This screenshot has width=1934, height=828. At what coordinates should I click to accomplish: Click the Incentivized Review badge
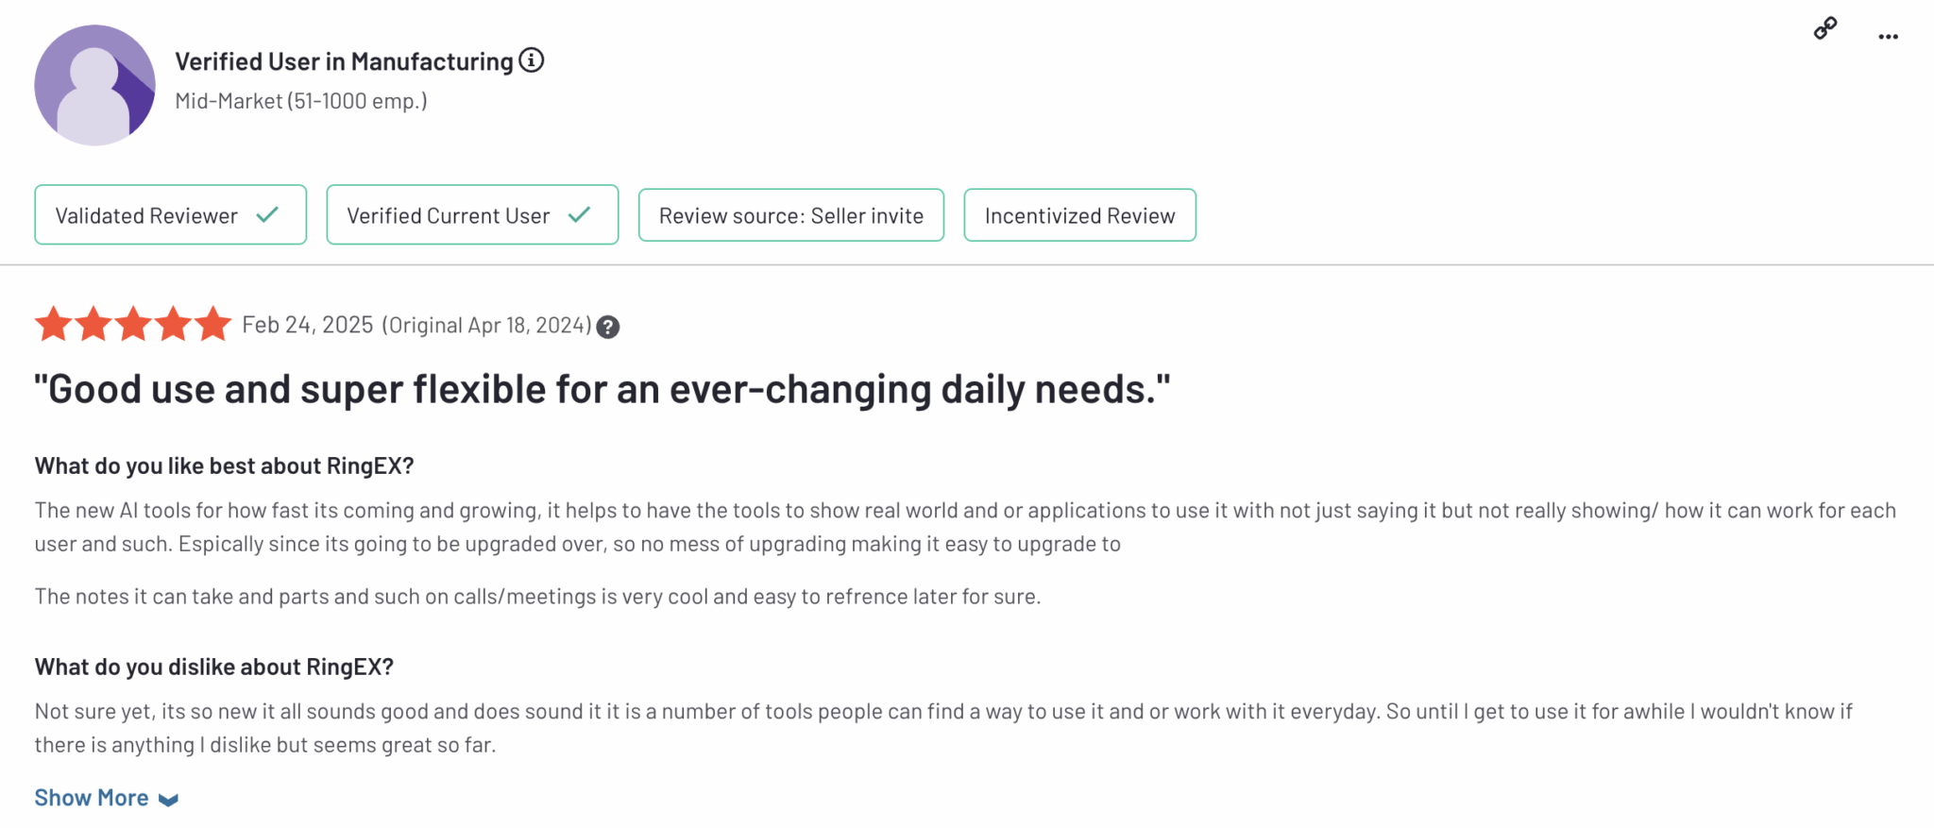coord(1079,215)
